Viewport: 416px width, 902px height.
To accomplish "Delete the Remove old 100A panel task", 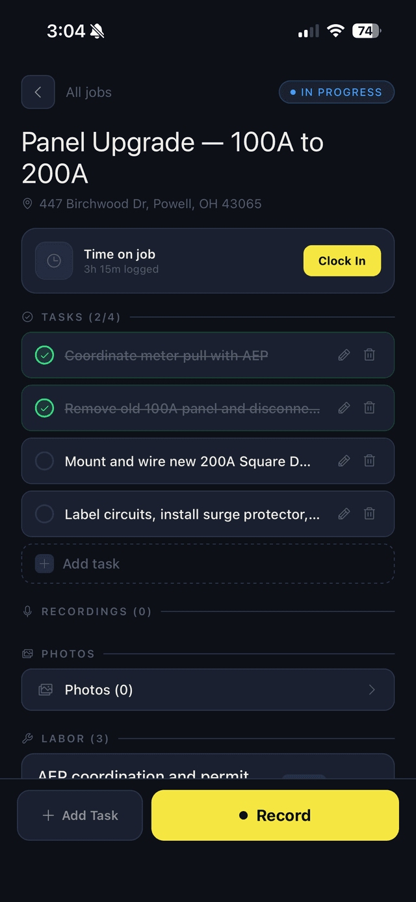I will 369,408.
